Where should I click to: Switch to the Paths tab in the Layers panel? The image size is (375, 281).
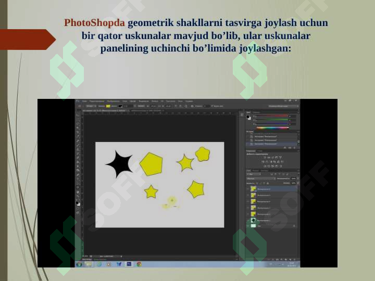tap(264, 171)
